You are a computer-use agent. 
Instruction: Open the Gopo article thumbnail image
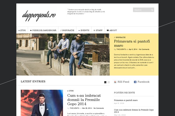(42, 103)
